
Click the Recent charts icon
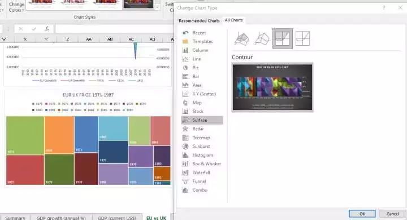[x=185, y=33]
